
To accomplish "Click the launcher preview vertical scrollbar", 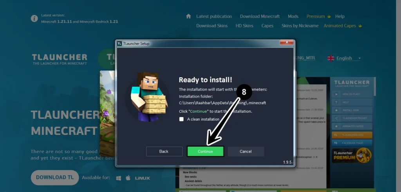I will (374, 87).
